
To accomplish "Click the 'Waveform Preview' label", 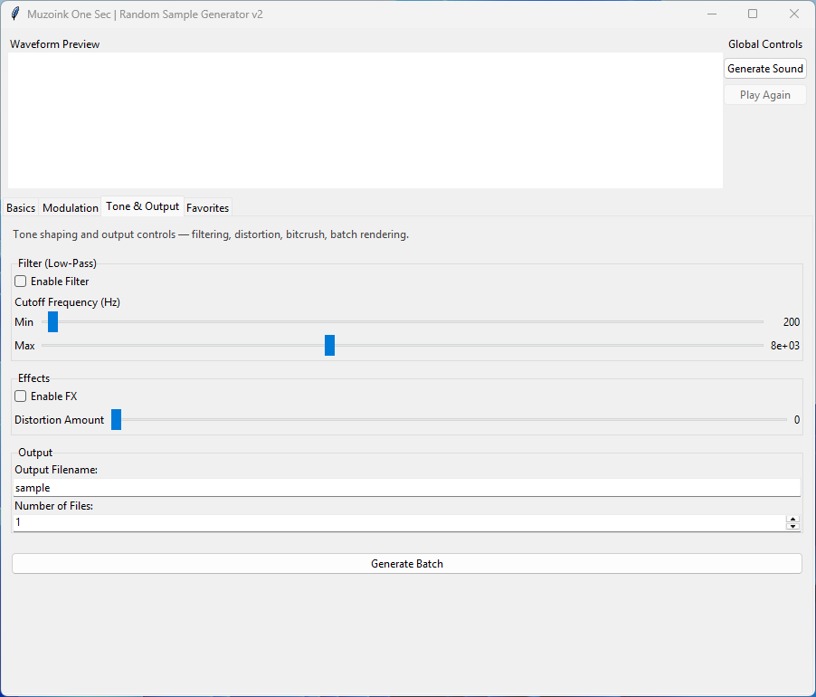I will pos(54,44).
